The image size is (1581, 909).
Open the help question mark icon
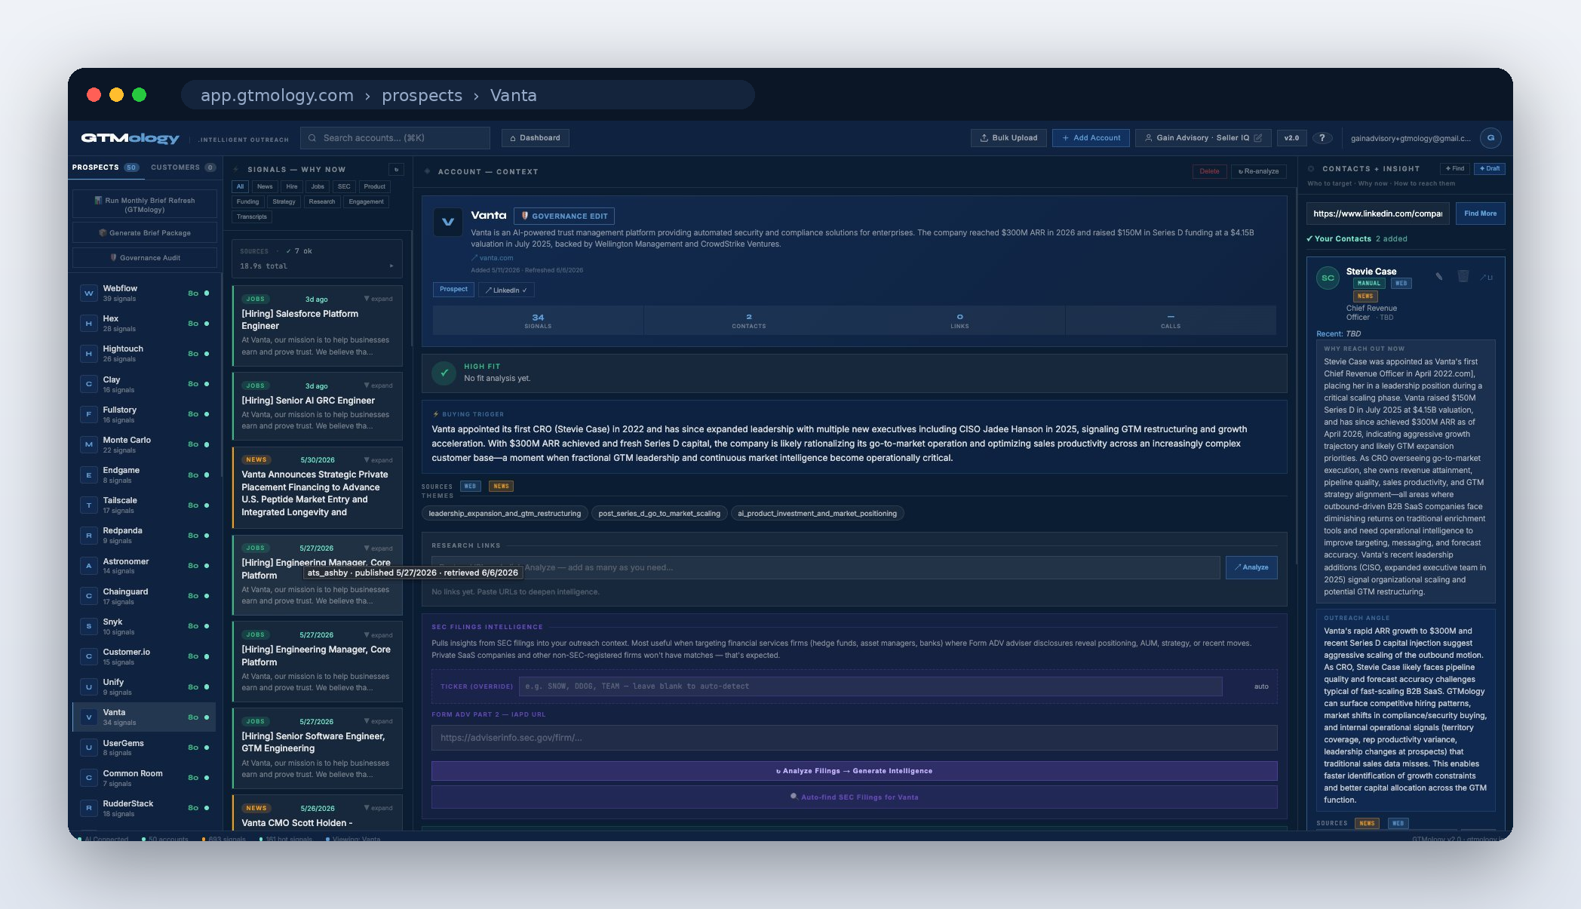(1322, 138)
